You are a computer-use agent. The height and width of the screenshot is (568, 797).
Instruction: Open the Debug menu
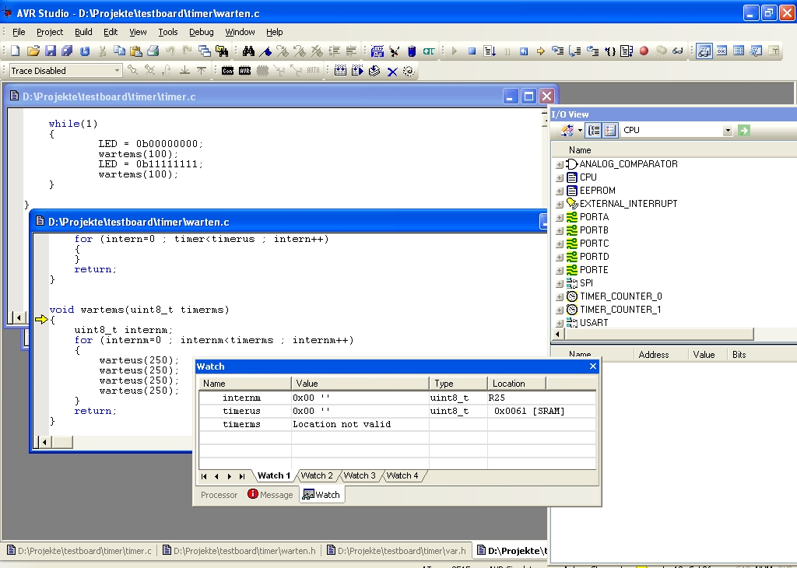(x=202, y=32)
